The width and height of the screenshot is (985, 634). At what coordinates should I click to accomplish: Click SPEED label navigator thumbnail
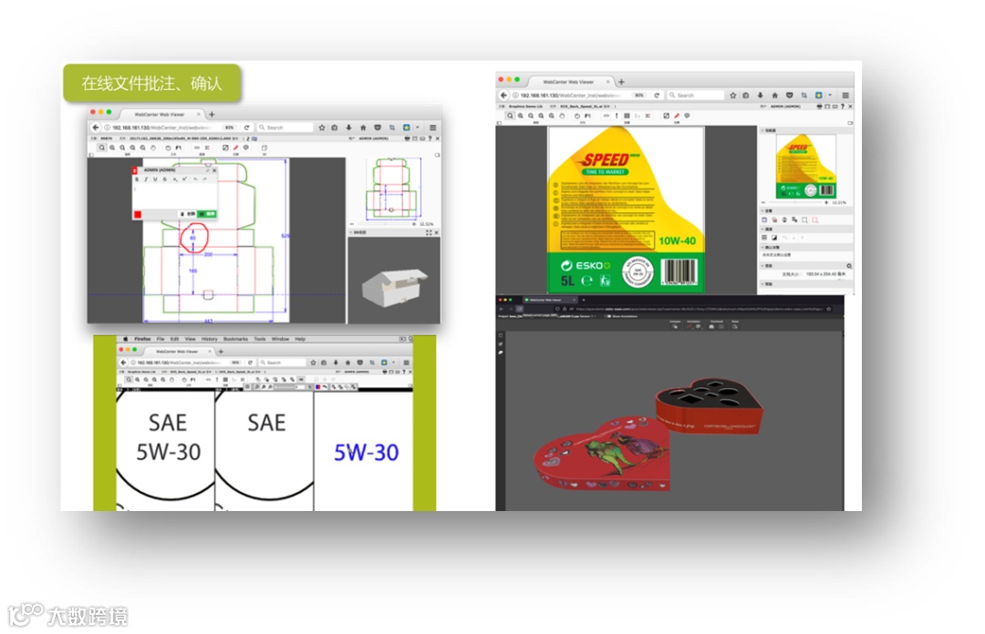coord(806,166)
